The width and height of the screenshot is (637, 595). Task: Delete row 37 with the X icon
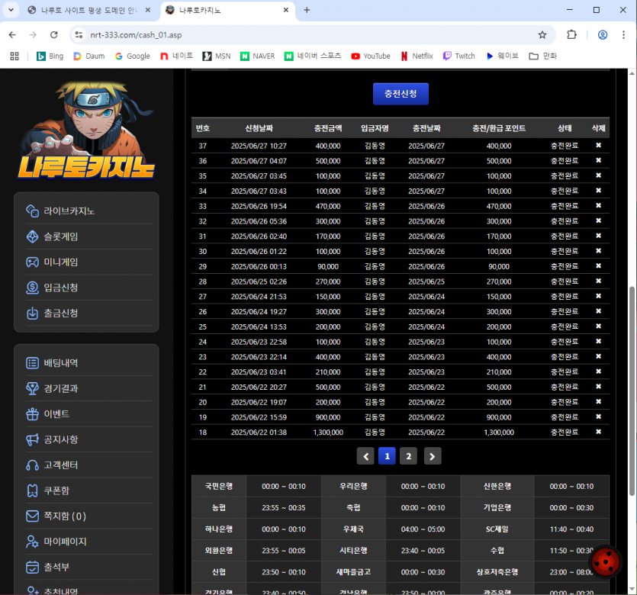point(598,146)
